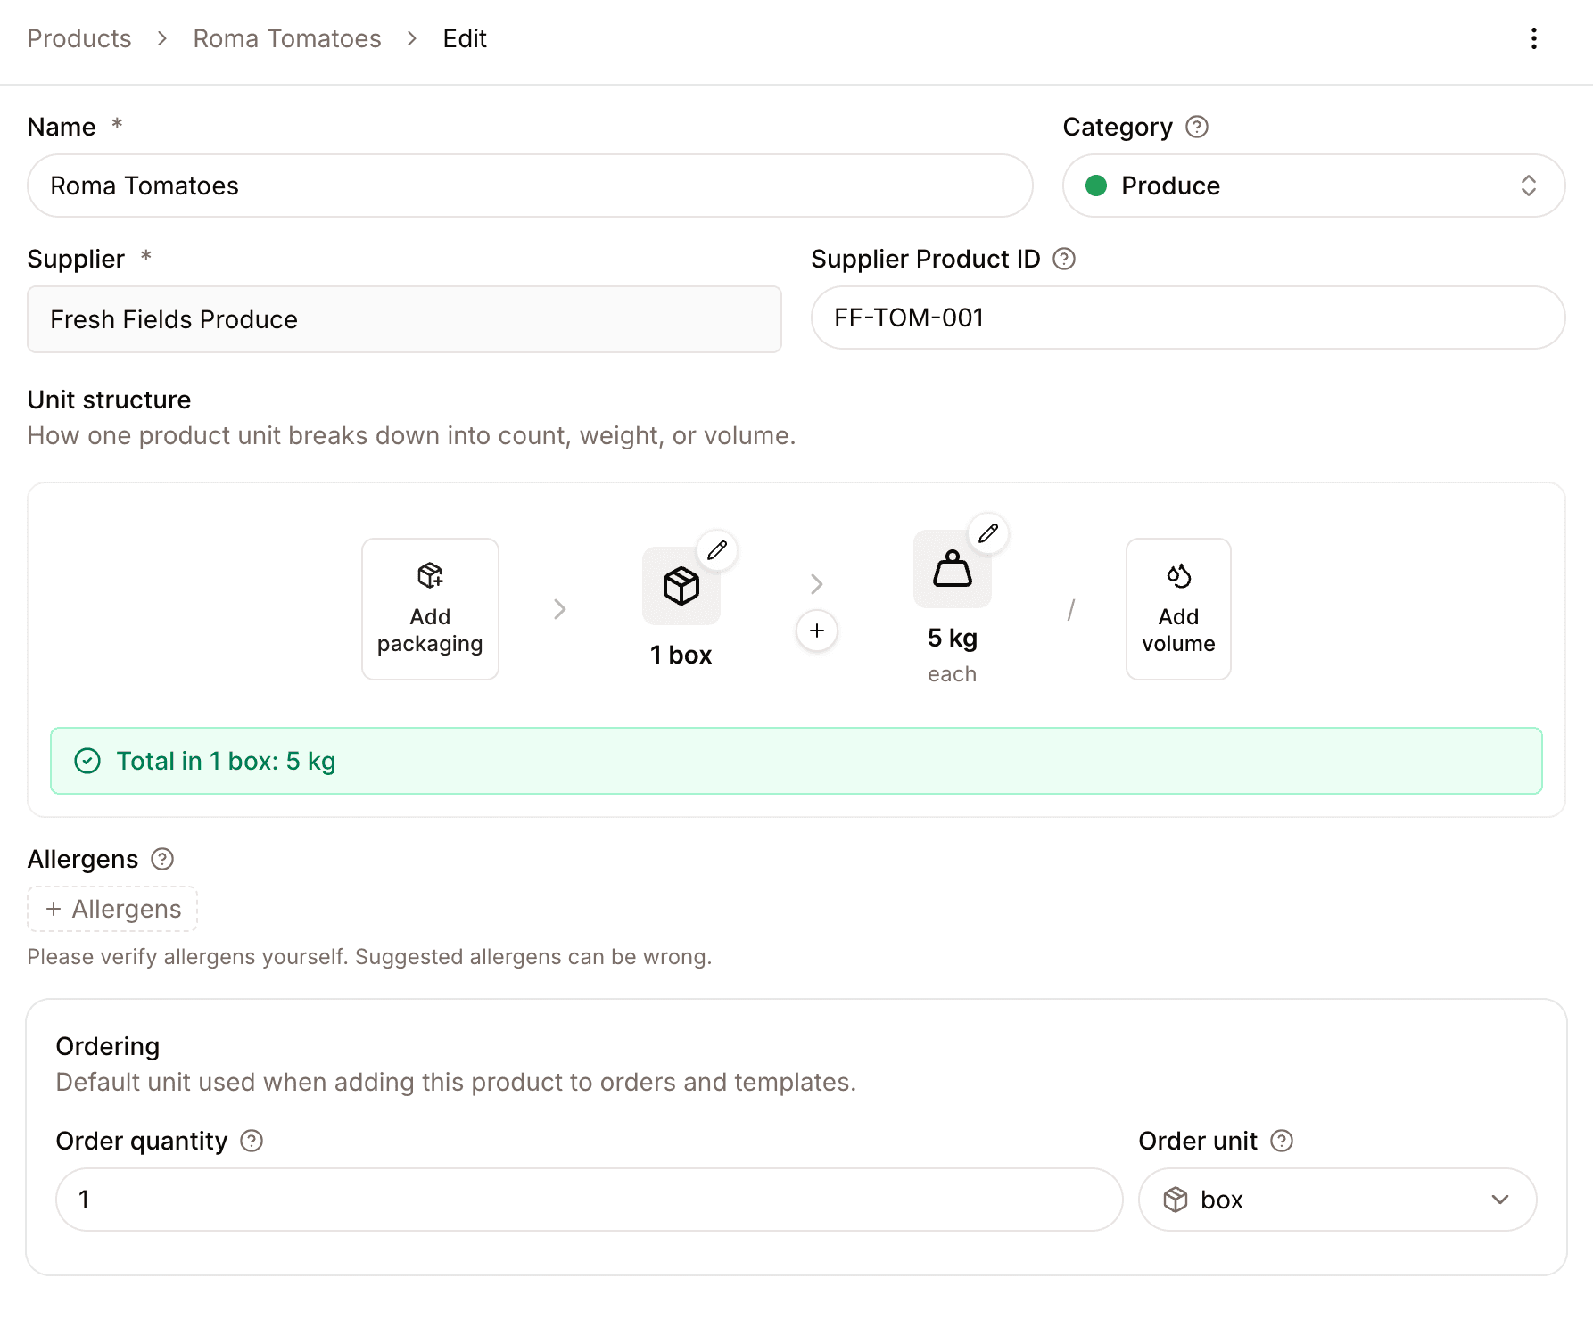Open the Category Produce dropdown
Screen dimensions: 1593x1336
pyautogui.click(x=1314, y=186)
